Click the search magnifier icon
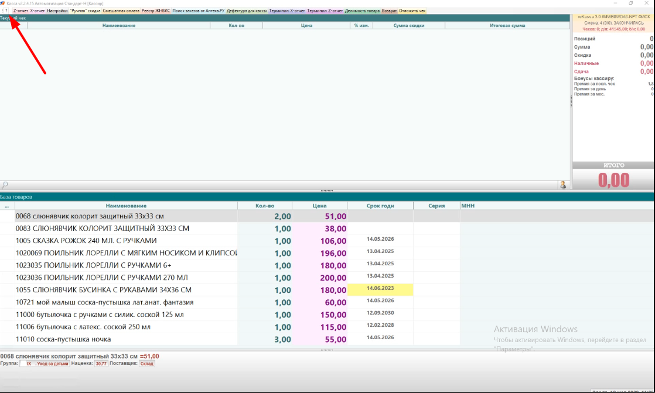This screenshot has width=655, height=393. 5,185
